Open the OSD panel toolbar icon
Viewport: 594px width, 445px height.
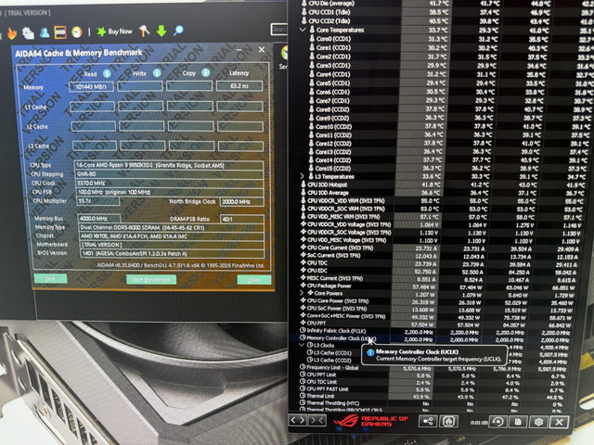pos(60,32)
